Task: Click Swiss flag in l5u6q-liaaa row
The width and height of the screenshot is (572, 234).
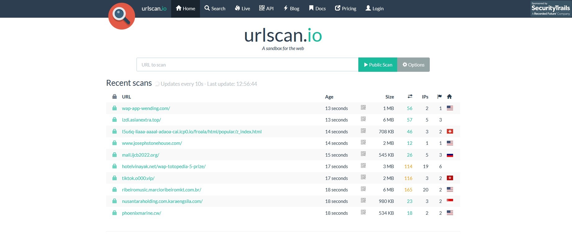Action: (x=450, y=131)
